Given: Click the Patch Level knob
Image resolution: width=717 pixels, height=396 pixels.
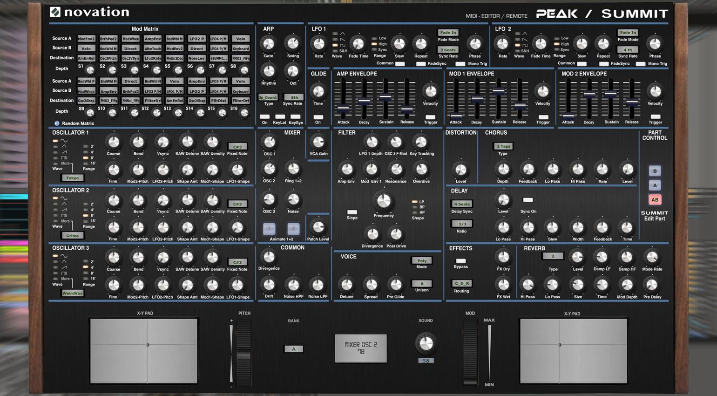Looking at the screenshot, I should pyautogui.click(x=318, y=227).
